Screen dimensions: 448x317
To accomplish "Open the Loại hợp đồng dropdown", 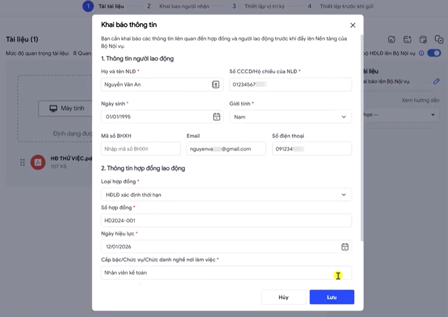I will tap(226, 195).
